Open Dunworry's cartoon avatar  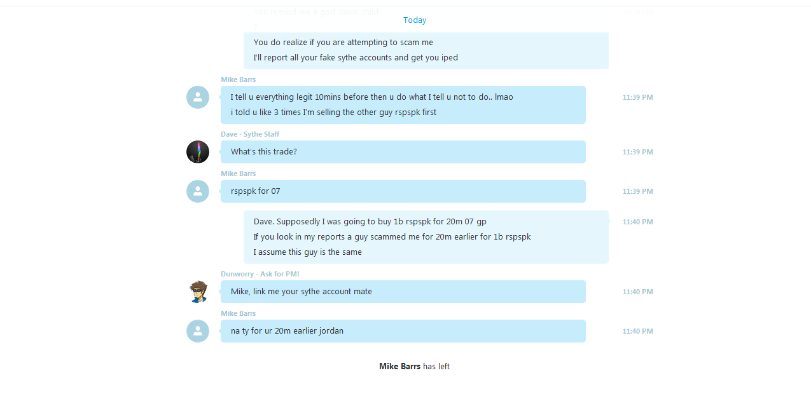[x=198, y=292]
